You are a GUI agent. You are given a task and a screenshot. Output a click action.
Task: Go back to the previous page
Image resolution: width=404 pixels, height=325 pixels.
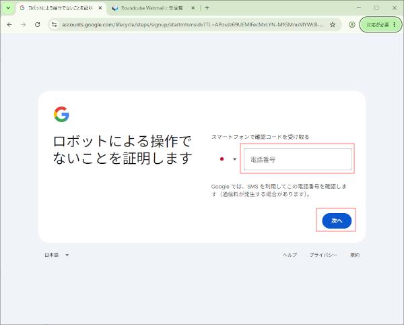[x=9, y=24]
